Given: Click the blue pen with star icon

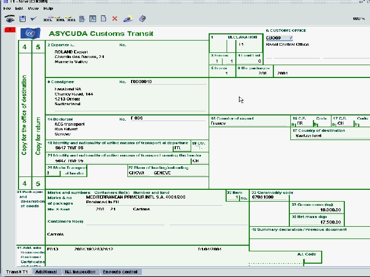Looking at the screenshot, I should [x=128, y=19].
